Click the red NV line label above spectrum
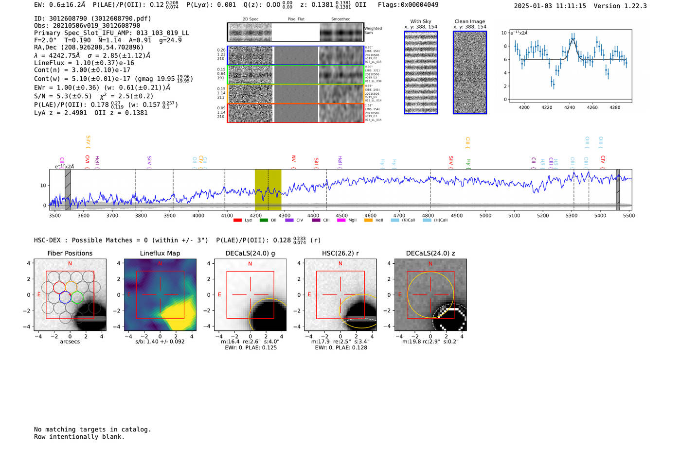The width and height of the screenshot is (681, 463). point(293,162)
